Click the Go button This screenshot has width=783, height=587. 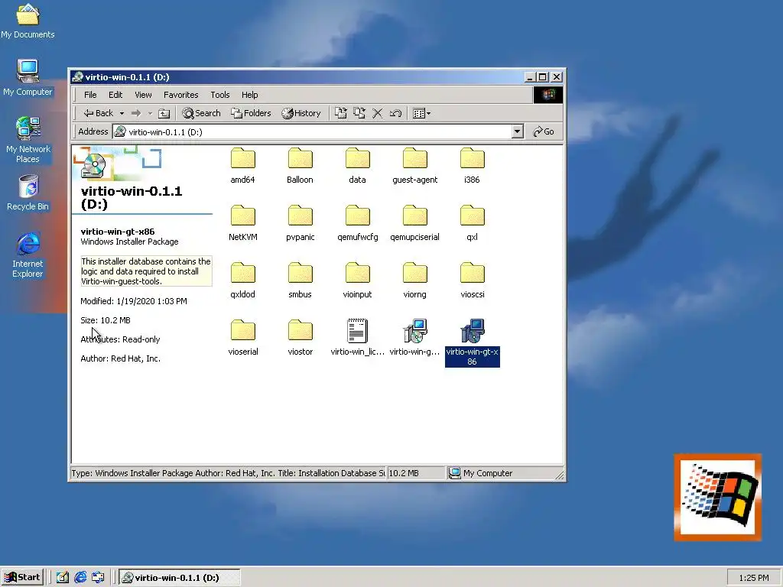[x=544, y=131]
